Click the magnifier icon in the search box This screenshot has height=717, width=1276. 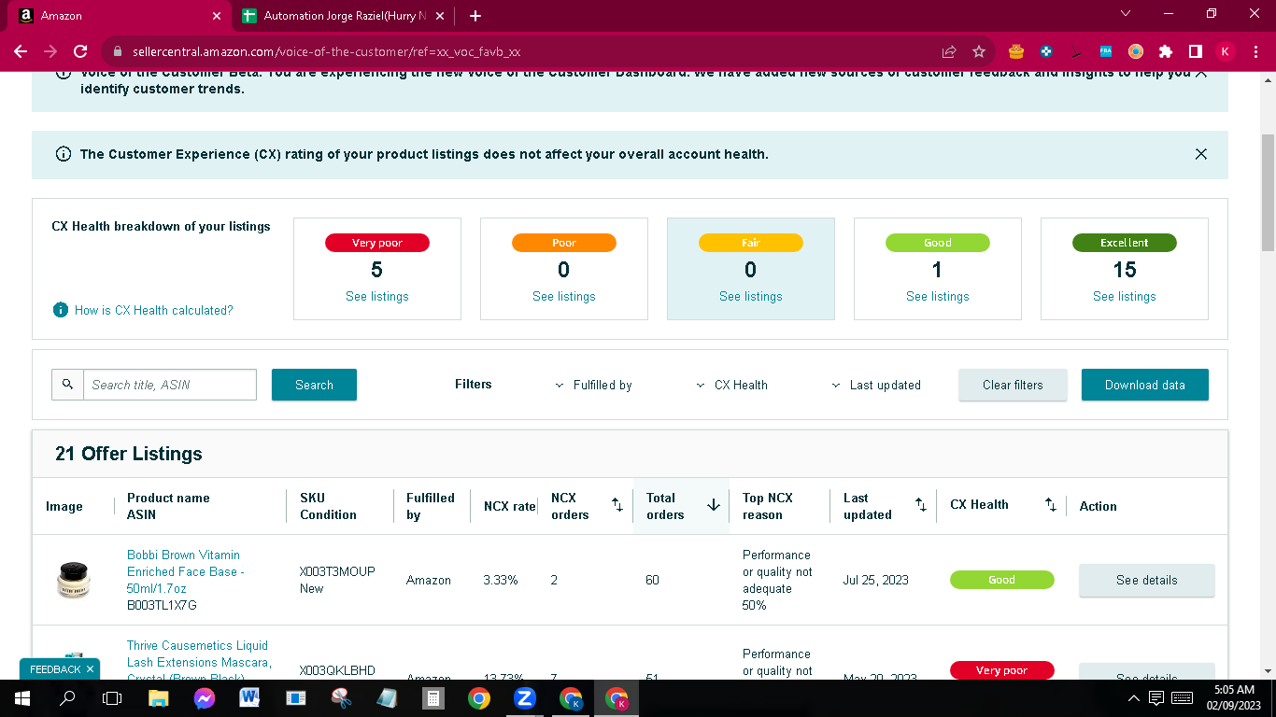[67, 385]
